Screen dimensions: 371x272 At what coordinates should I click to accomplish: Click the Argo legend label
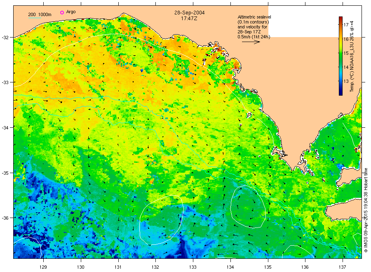71,12
